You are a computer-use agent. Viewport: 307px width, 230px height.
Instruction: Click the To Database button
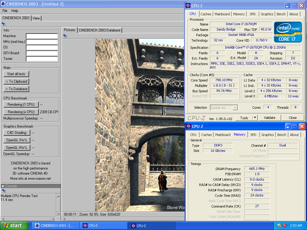coord(16,89)
